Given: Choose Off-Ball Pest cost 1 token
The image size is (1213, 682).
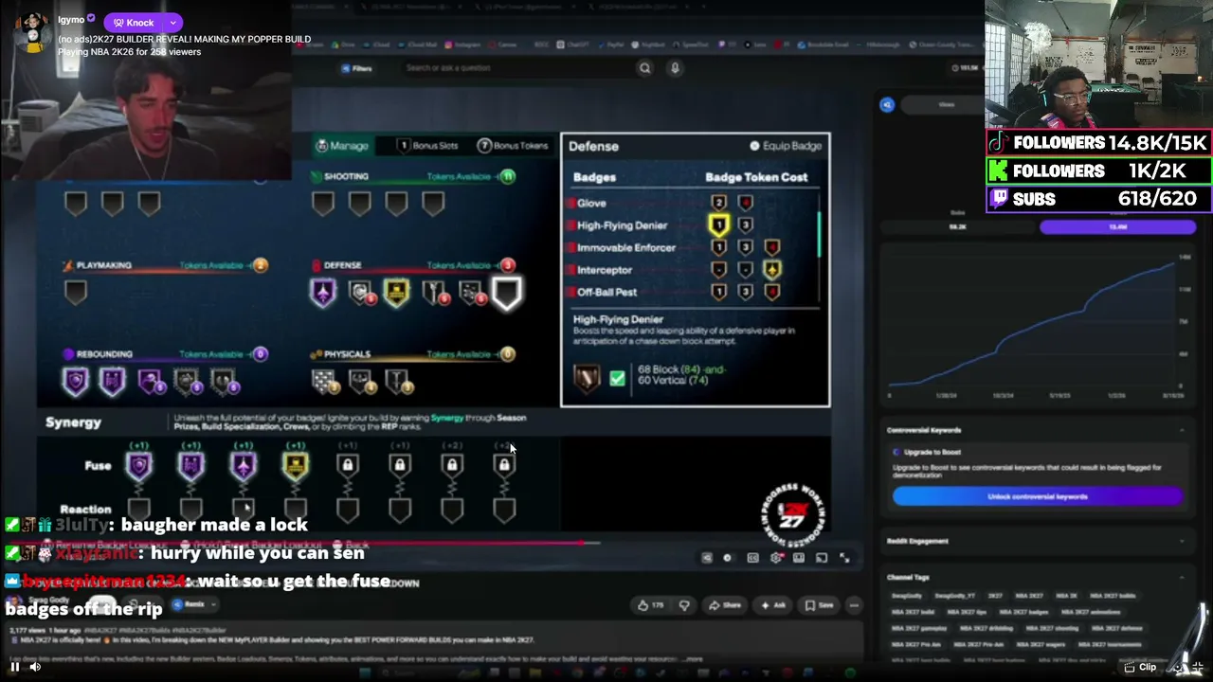Looking at the screenshot, I should 718,292.
